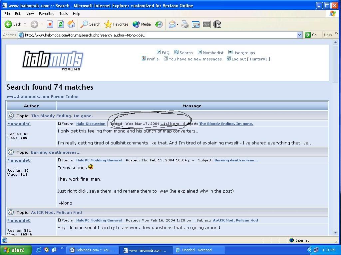The height and width of the screenshot is (255, 341).
Task: Launch Windows Media Player from Quick Launch
Action: (46, 250)
